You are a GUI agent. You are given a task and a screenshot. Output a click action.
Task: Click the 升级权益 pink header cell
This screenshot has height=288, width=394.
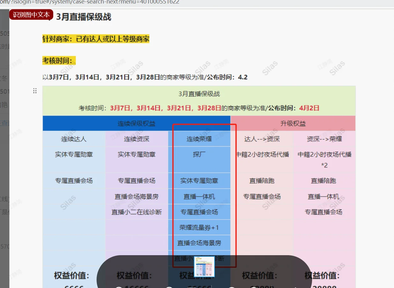click(x=293, y=124)
